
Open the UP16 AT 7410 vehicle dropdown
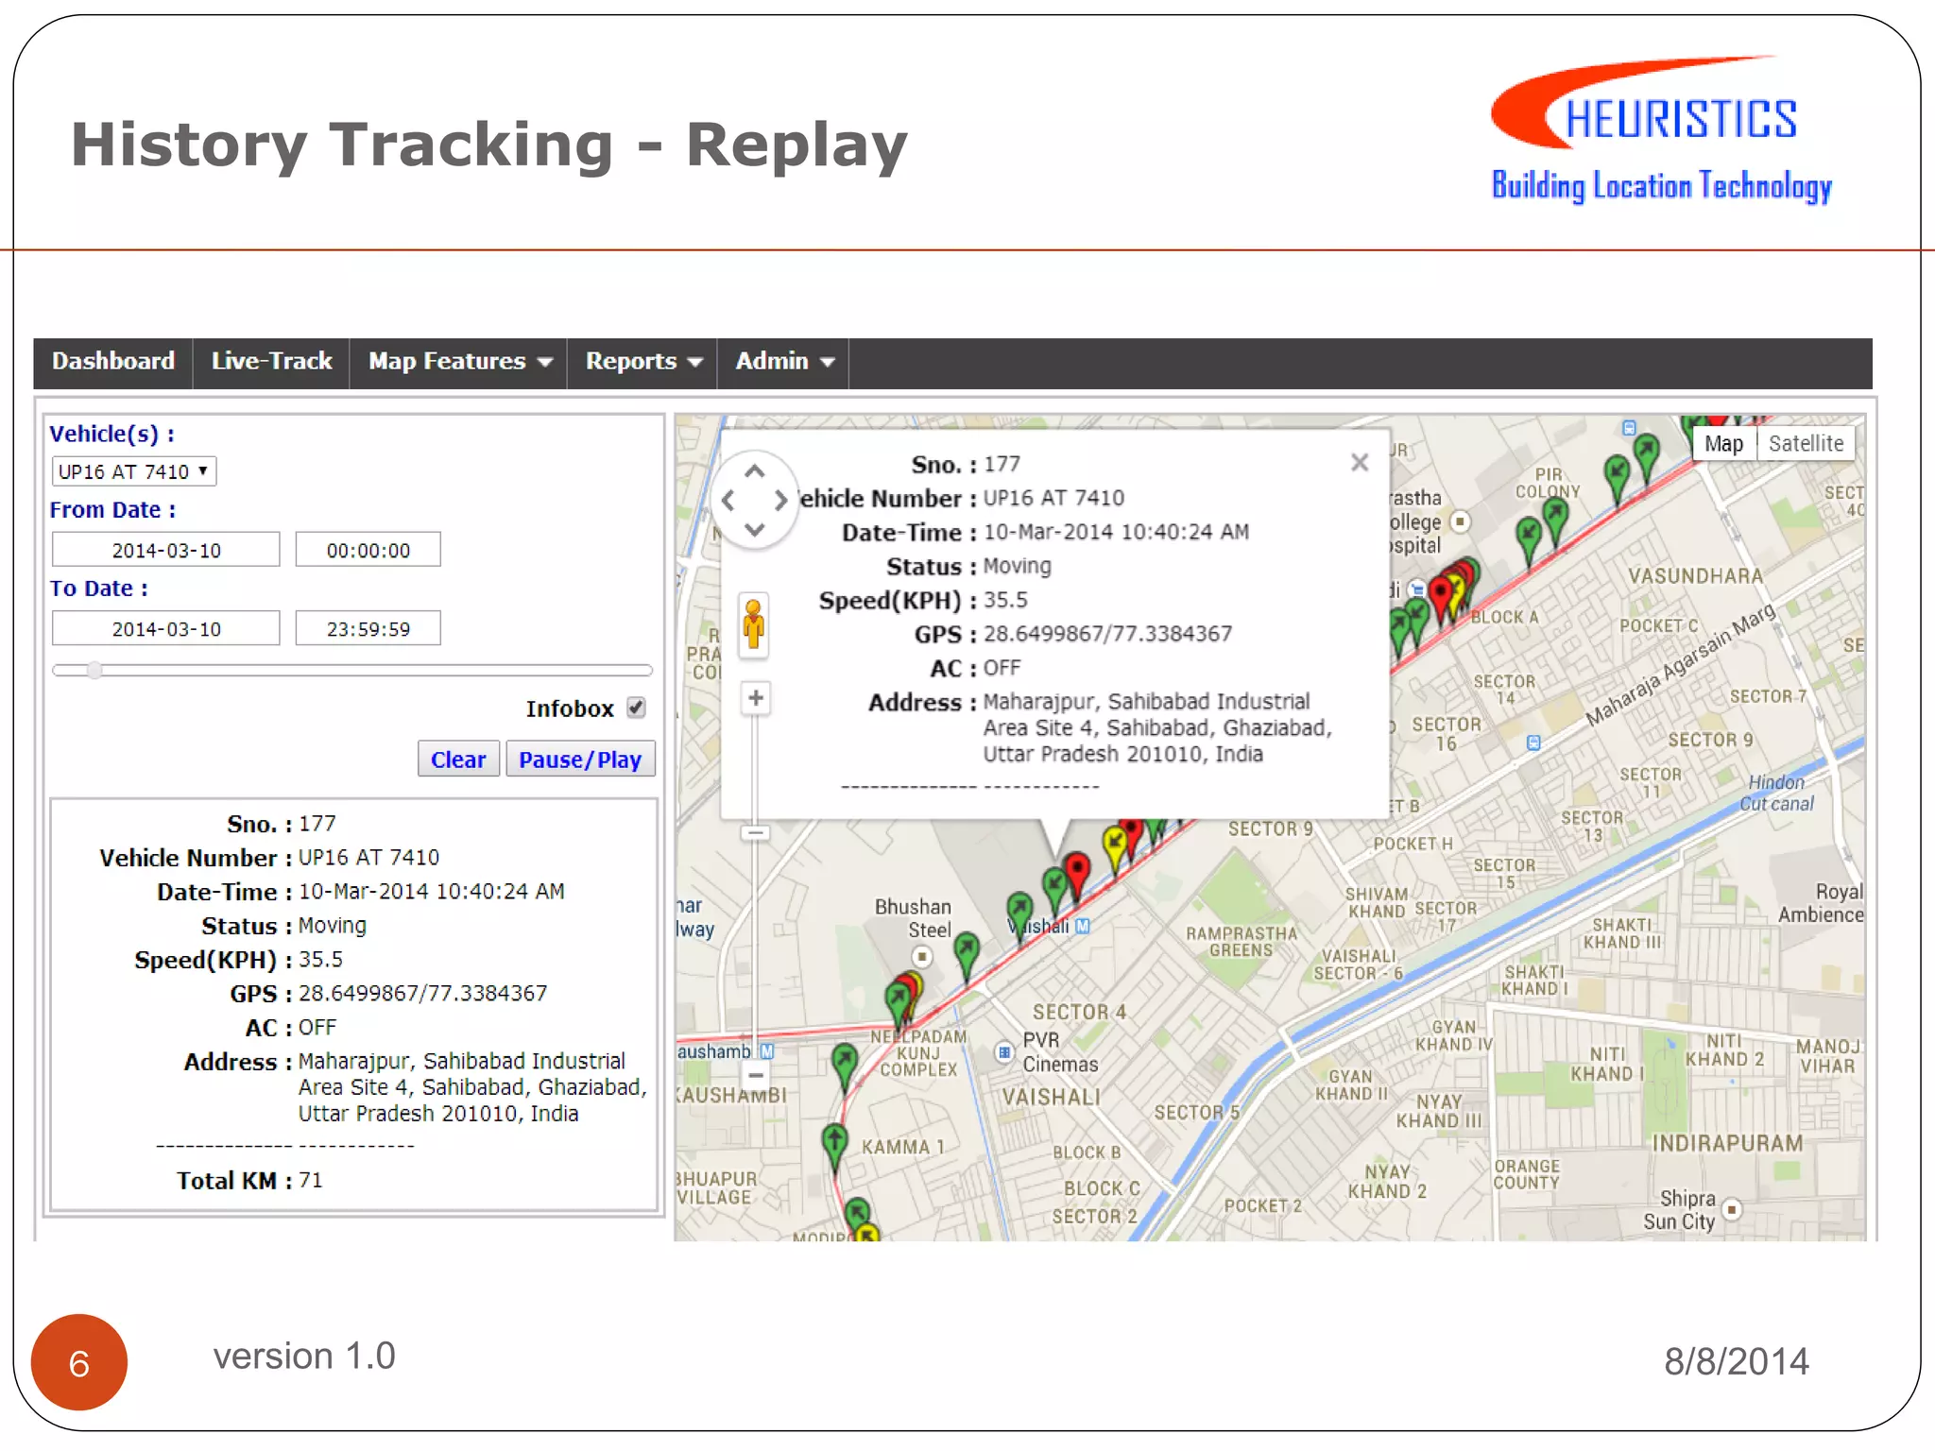pos(133,471)
